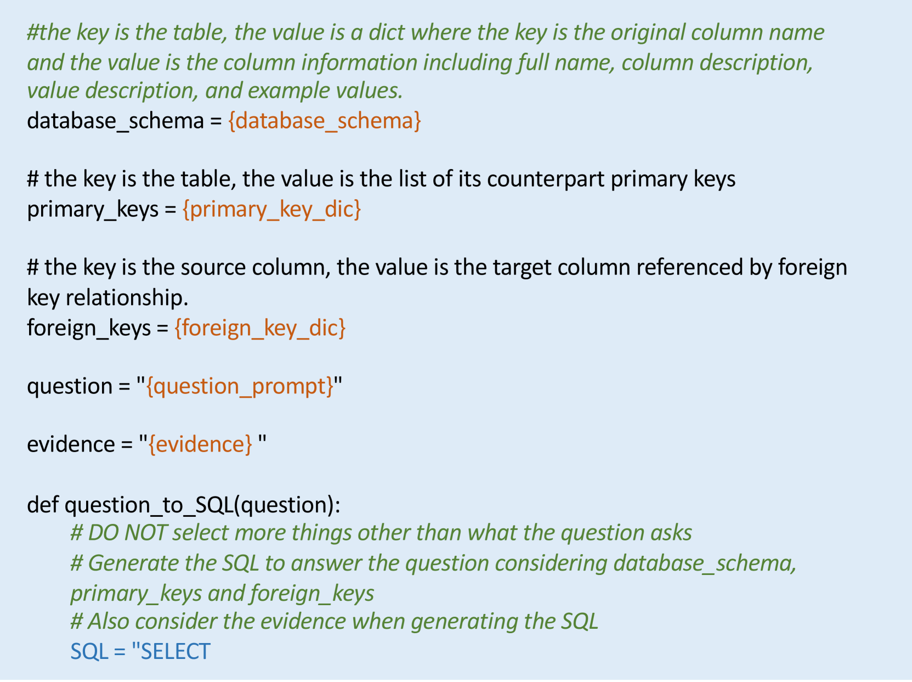
Task: Click the green '#the key is the table' comment
Action: coord(425,33)
